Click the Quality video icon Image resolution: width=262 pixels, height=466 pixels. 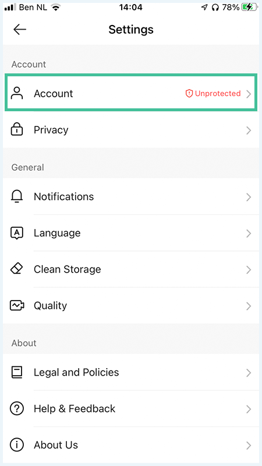coord(17,305)
